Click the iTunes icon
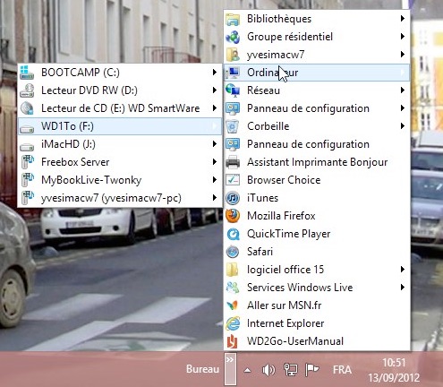Image resolution: width=443 pixels, height=387 pixels. (233, 198)
